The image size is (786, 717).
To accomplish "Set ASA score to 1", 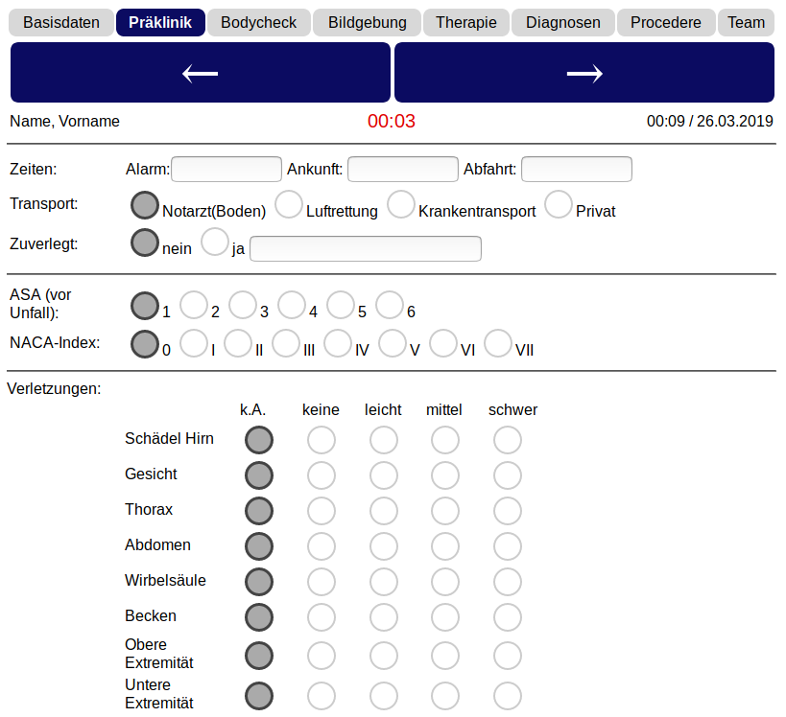I will pos(145,306).
